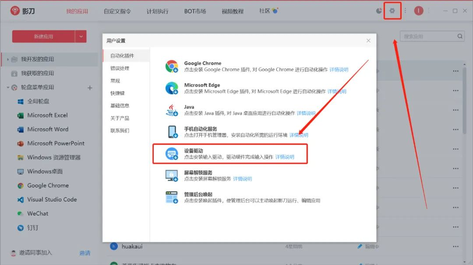Click 邀请同事加入 at the sidebar bottom
Screen dimensions: 473x265
point(35,253)
